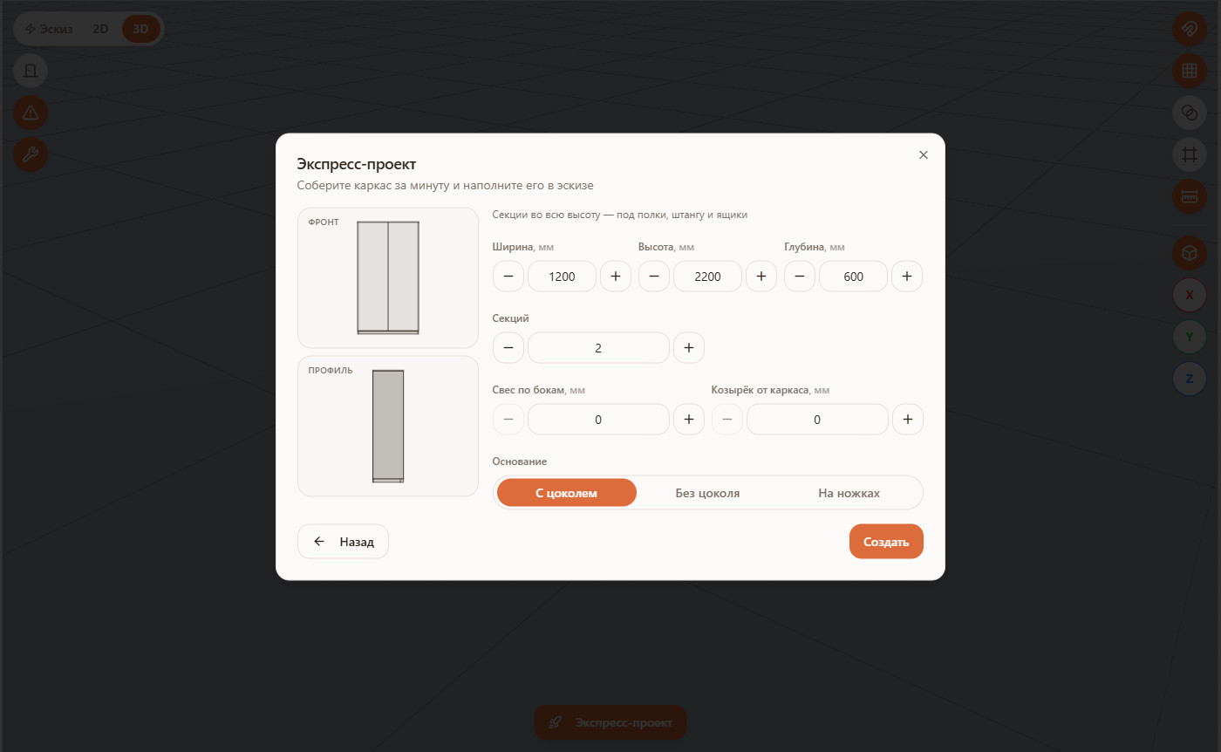Decrease the Секций count

coord(508,348)
